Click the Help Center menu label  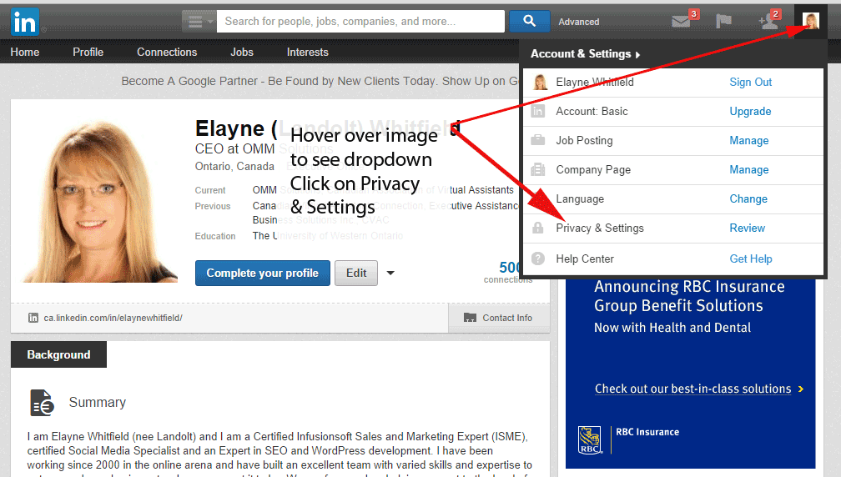coord(585,259)
